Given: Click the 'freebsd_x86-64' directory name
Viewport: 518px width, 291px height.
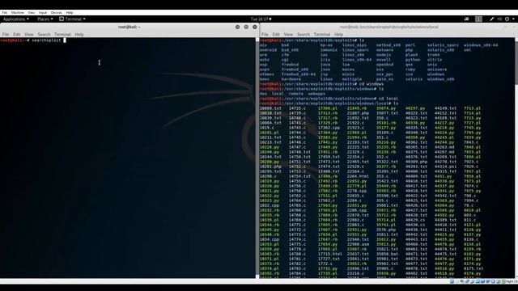Looking at the screenshot, I should [x=299, y=74].
